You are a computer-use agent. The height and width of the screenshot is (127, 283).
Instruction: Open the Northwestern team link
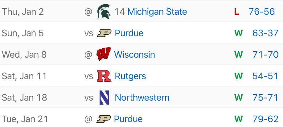142,98
